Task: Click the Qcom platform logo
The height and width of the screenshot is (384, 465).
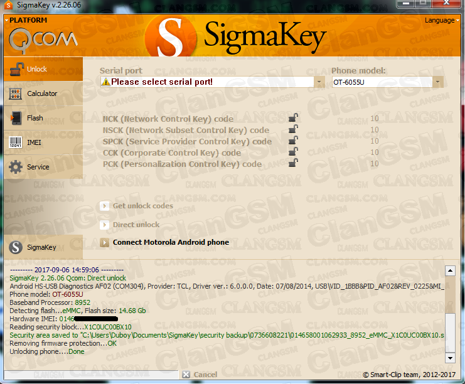Action: pyautogui.click(x=43, y=40)
